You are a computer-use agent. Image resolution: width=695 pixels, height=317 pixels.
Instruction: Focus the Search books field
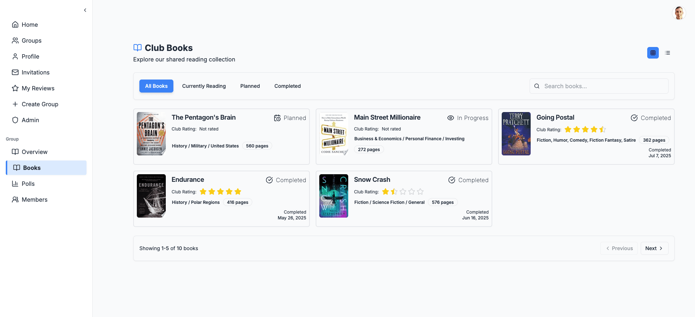599,86
